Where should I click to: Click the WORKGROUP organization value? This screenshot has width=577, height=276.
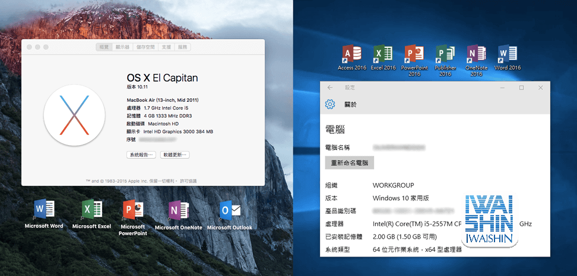[394, 185]
